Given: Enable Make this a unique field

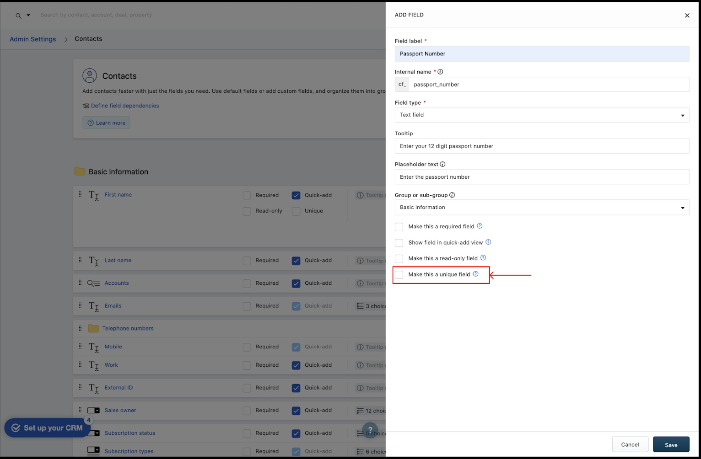Looking at the screenshot, I should pyautogui.click(x=399, y=275).
